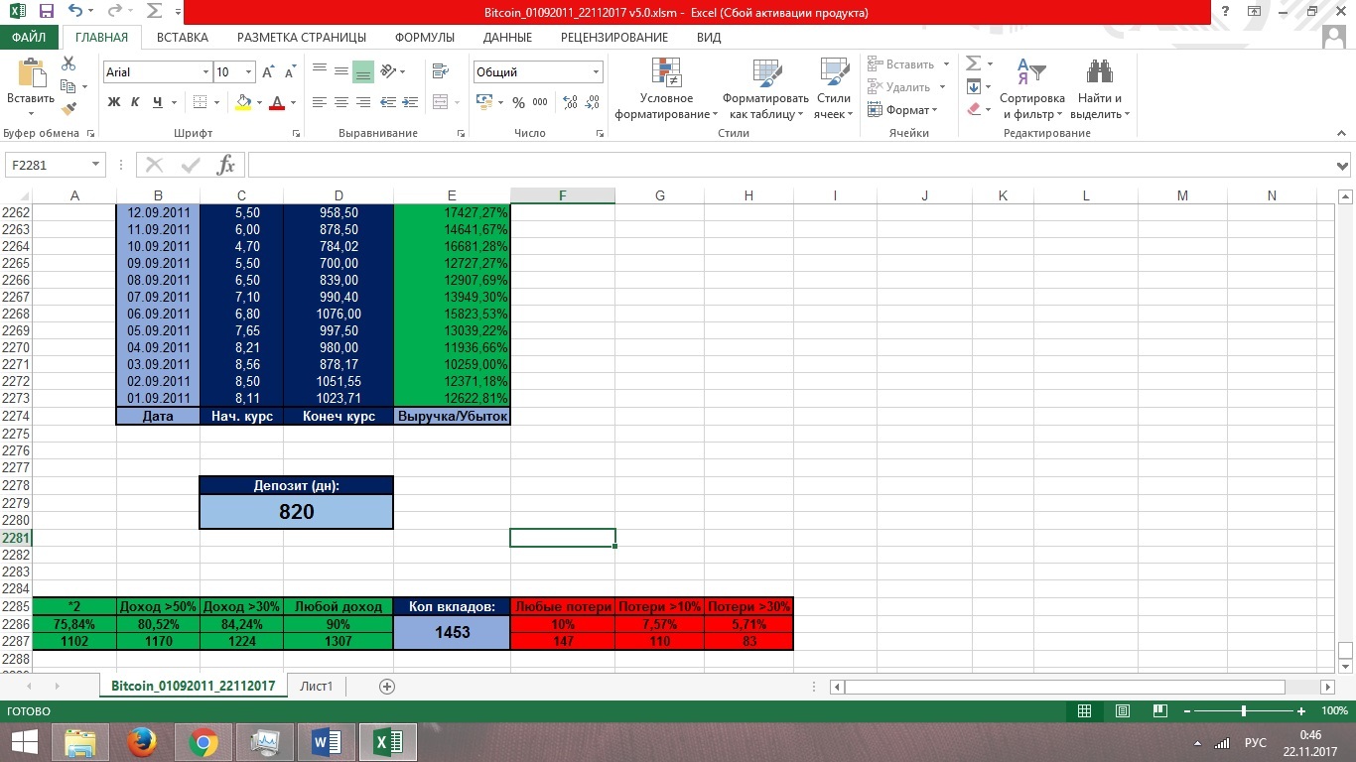The image size is (1356, 762).
Task: Switch to the ДАННЫЕ ribbon tab
Action: (x=507, y=38)
